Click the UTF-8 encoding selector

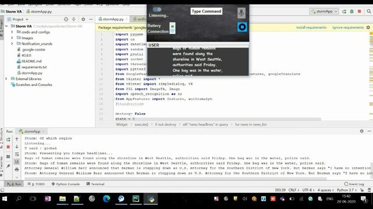coord(308,190)
